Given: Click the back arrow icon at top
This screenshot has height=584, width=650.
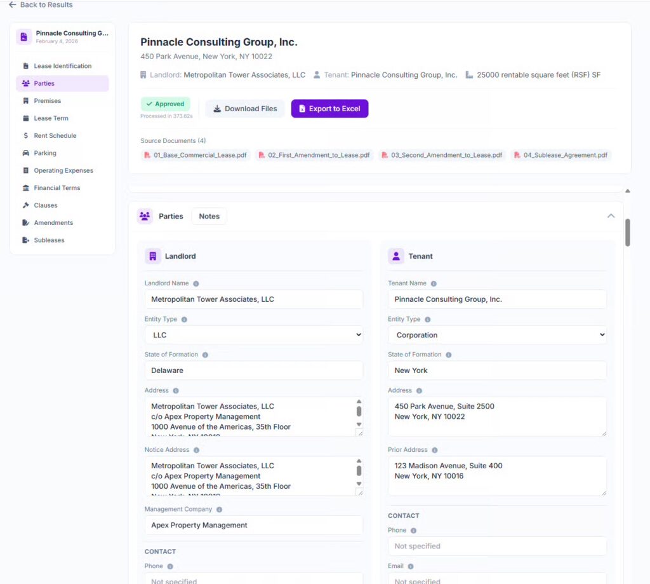Looking at the screenshot, I should point(12,5).
